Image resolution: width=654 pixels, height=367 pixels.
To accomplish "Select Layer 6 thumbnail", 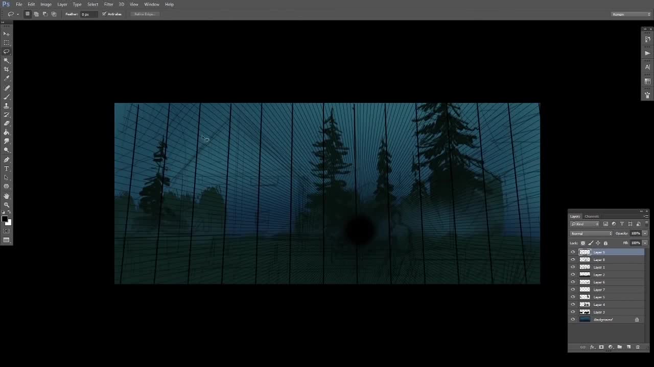I will pos(585,282).
